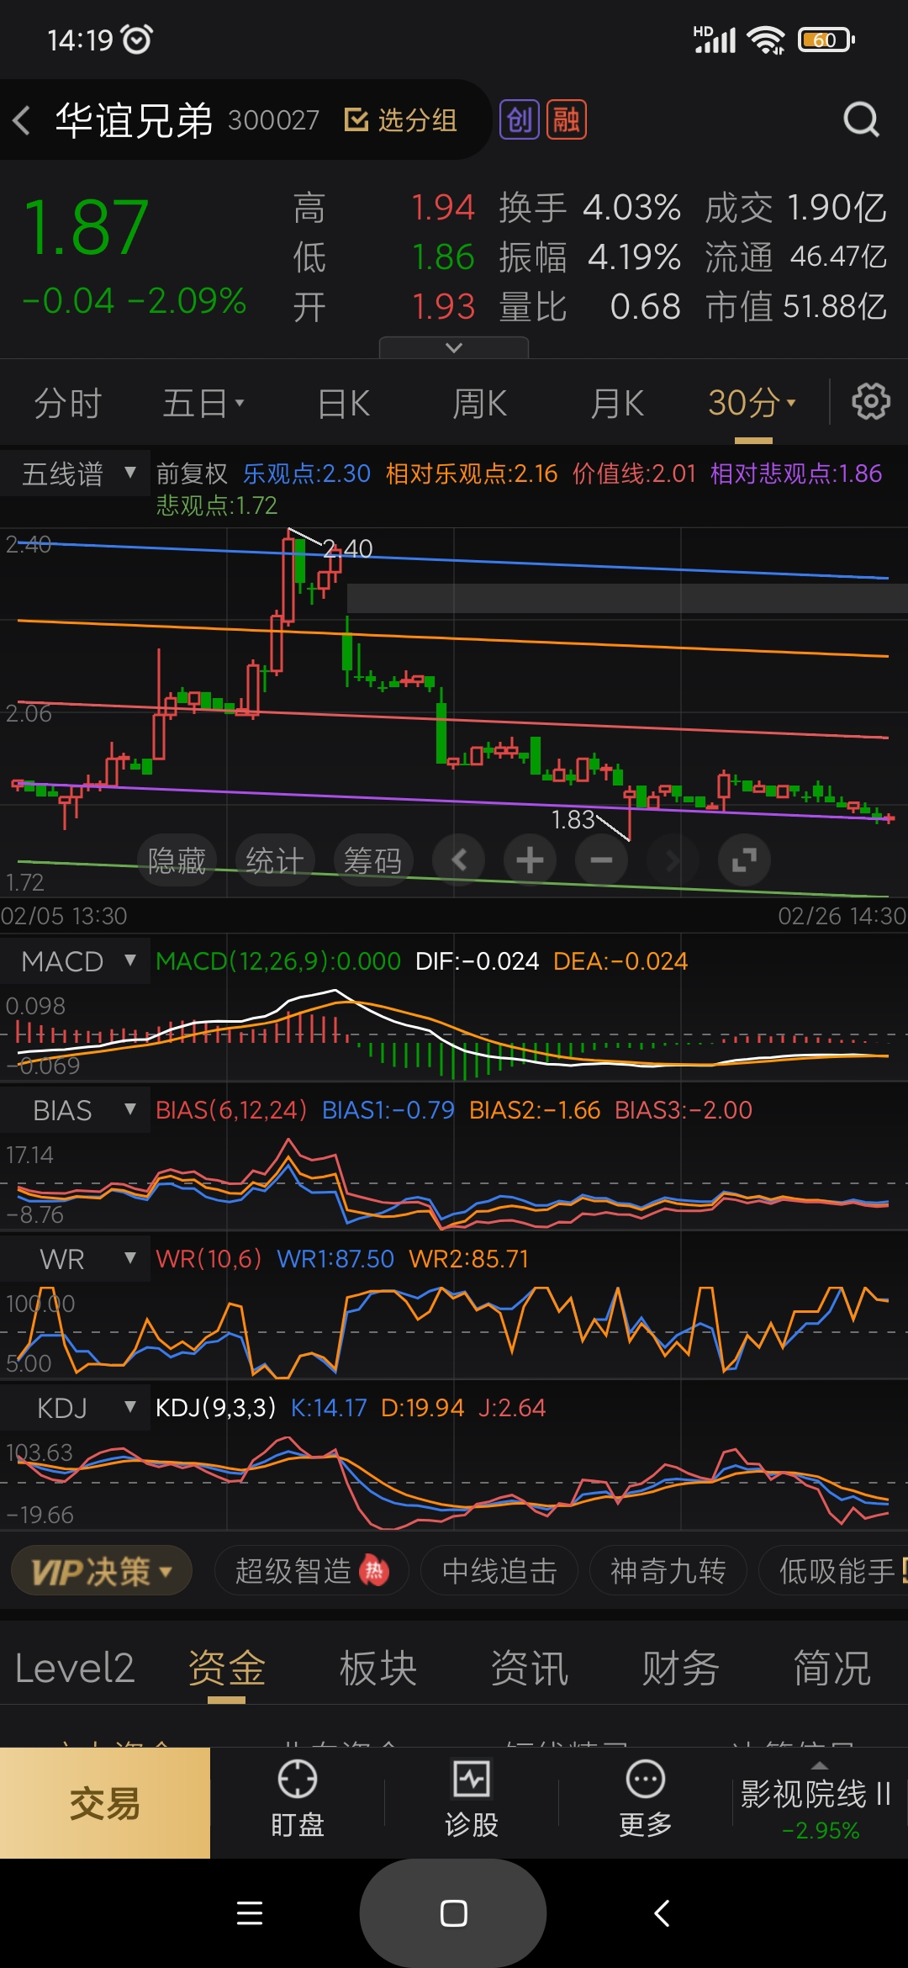The height and width of the screenshot is (1968, 908).
Task: Tap the 2.40 high marker on chart
Action: (347, 548)
